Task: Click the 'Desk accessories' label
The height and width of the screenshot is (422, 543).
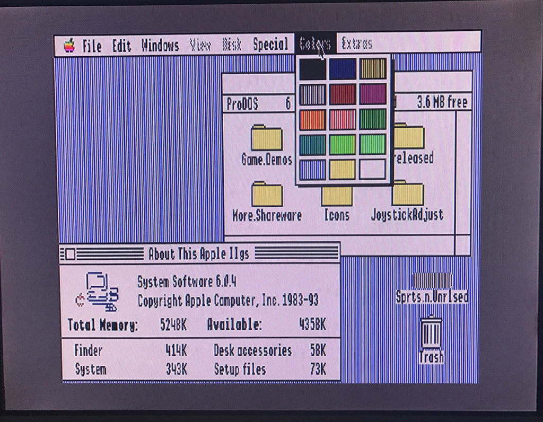Action: pos(253,350)
